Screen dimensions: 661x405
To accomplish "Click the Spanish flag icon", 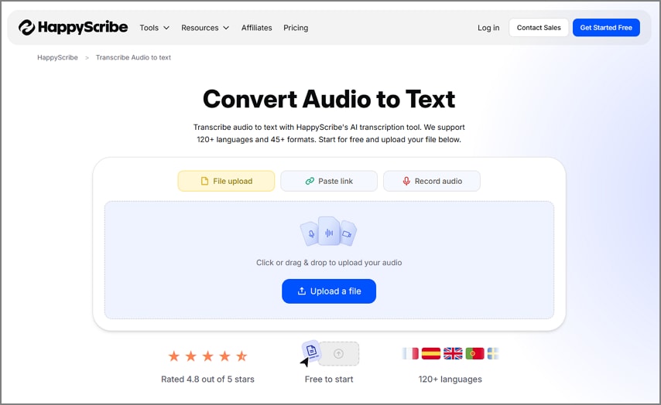I will tap(431, 354).
